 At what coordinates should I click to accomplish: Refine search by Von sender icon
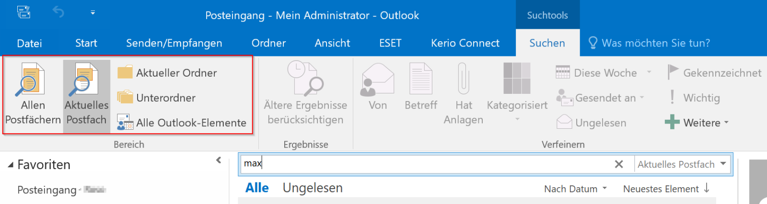(x=377, y=87)
